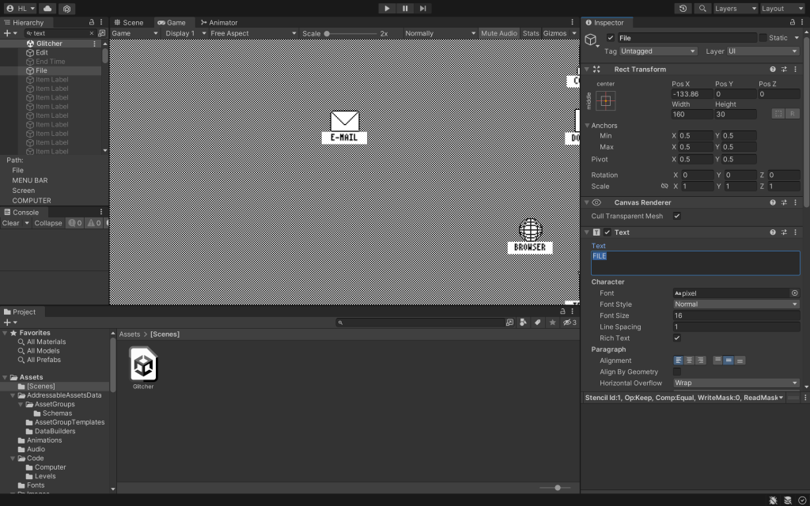Open the Font Style dropdown
810x506 pixels.
pos(736,304)
